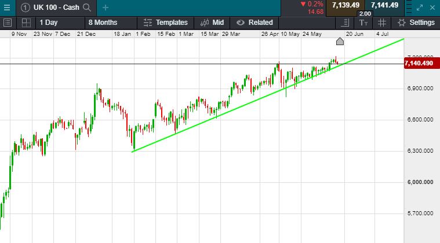Viewport: 440px width, 243px height.
Task: Toggle chart gridlines with hash icon
Action: click(x=382, y=23)
